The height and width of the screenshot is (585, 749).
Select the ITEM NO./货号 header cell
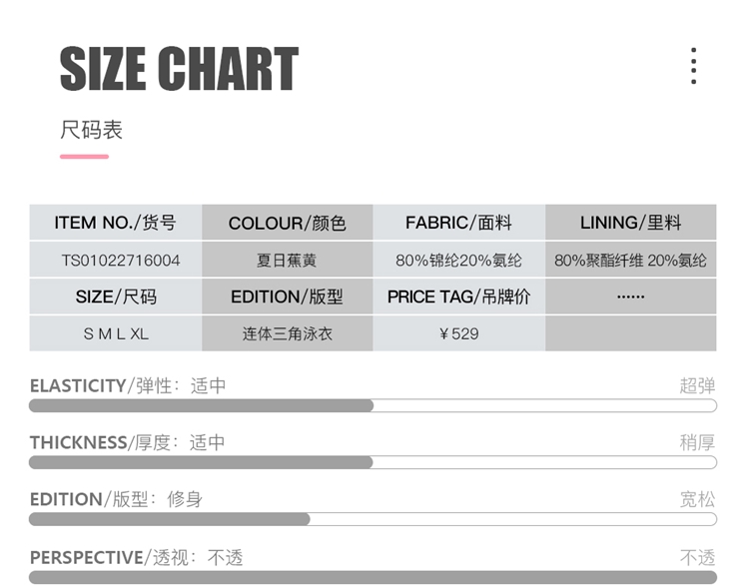pyautogui.click(x=115, y=223)
